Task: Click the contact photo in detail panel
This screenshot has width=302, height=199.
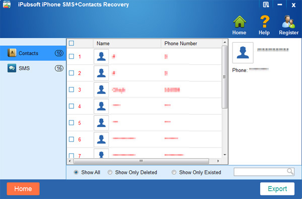Action: click(243, 52)
